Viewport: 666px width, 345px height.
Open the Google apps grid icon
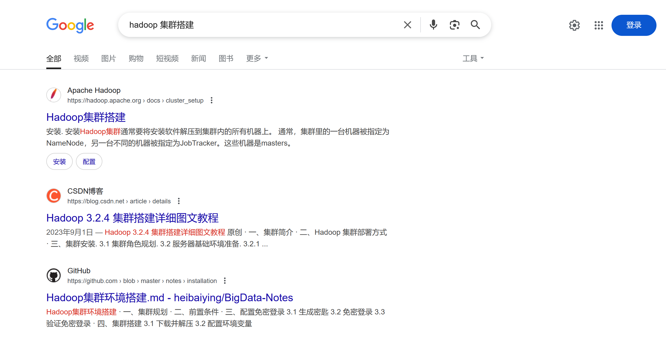599,25
